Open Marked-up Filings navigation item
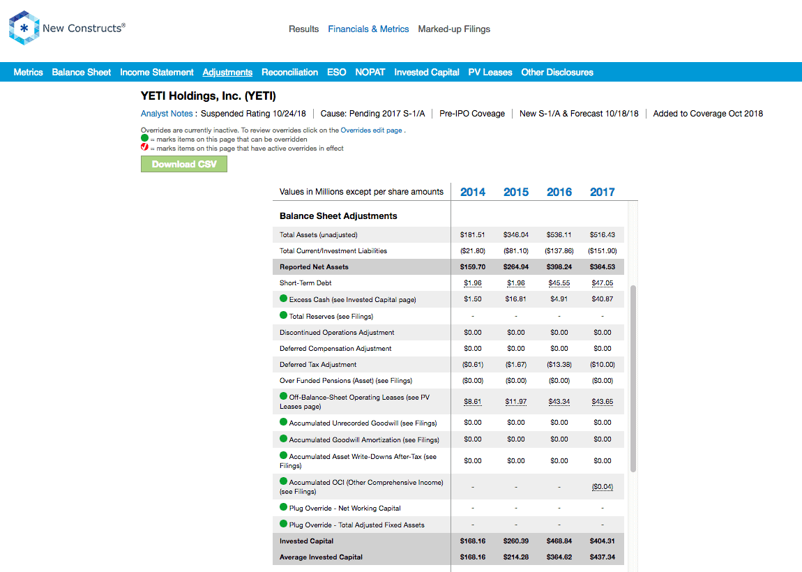 click(x=454, y=29)
